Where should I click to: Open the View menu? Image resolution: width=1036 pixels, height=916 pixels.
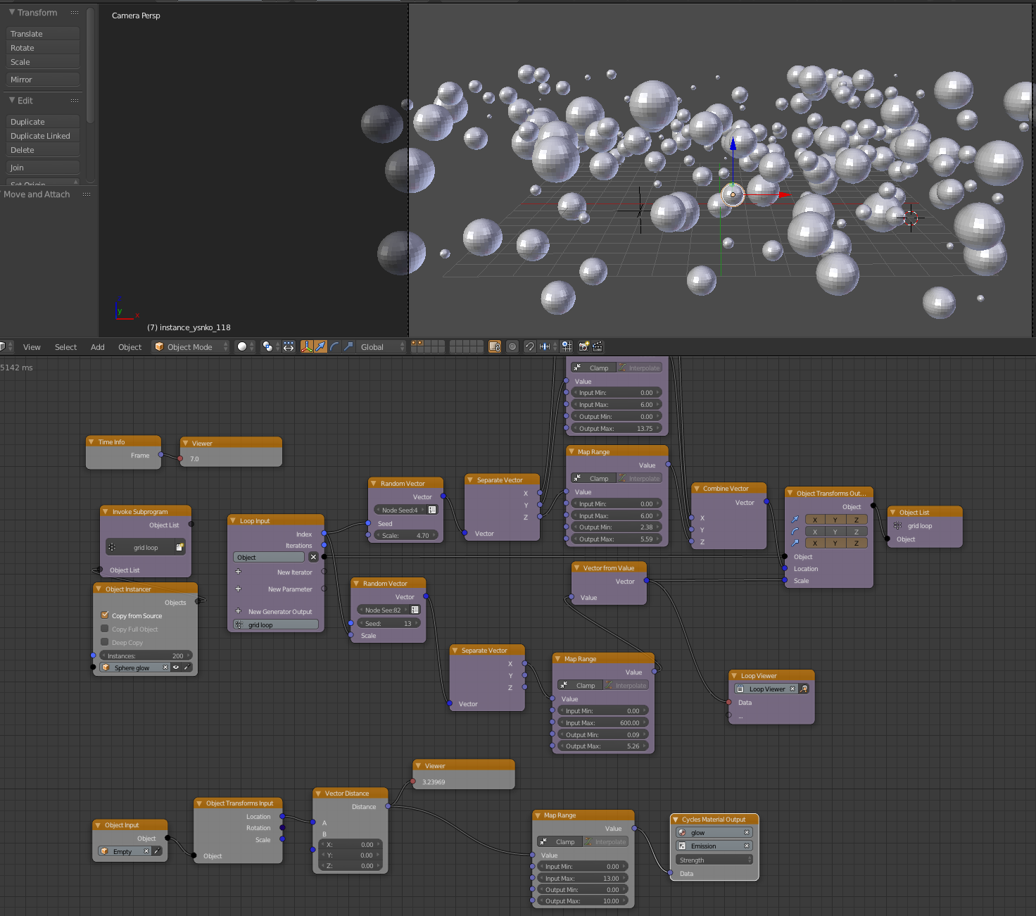32,347
